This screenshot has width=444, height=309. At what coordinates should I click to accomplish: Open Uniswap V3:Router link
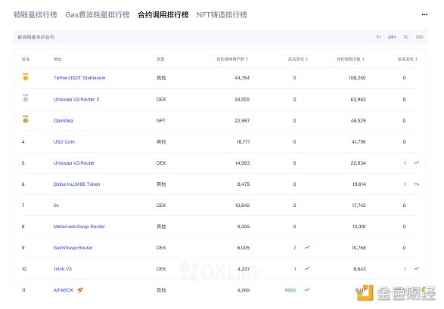74,163
